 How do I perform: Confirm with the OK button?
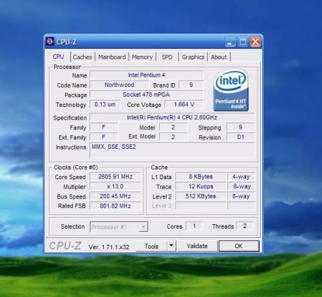238,245
